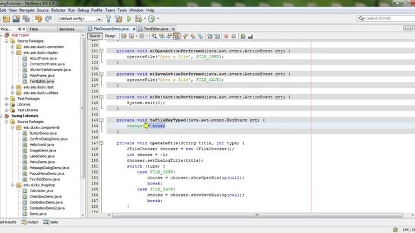Open the Tasks window button
This screenshot has width=415, height=233.
(51, 222)
